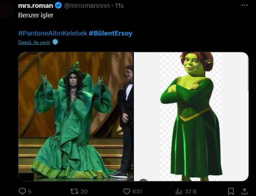Click the "Benzer işler" tweet text
Image resolution: width=256 pixels, height=196 pixels.
pyautogui.click(x=36, y=16)
